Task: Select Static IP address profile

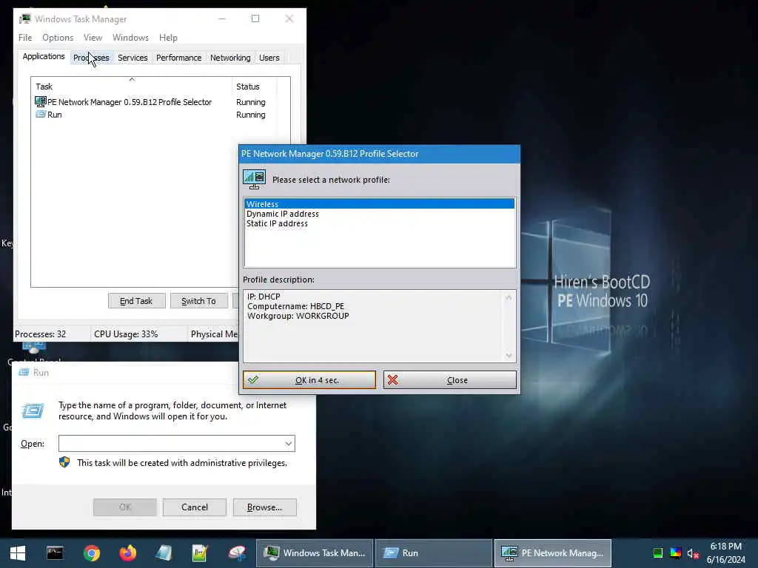Action: tap(380, 223)
